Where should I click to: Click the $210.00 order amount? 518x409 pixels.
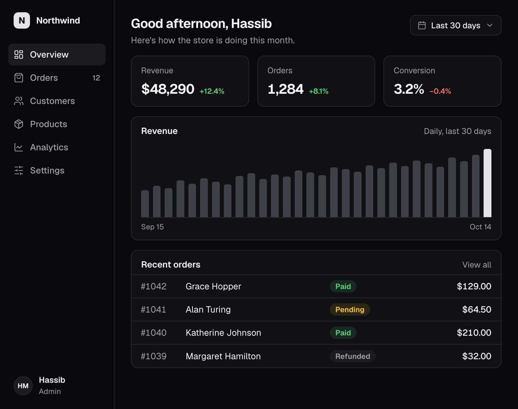[x=474, y=333]
